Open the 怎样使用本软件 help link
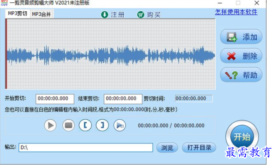 [x=236, y=12]
